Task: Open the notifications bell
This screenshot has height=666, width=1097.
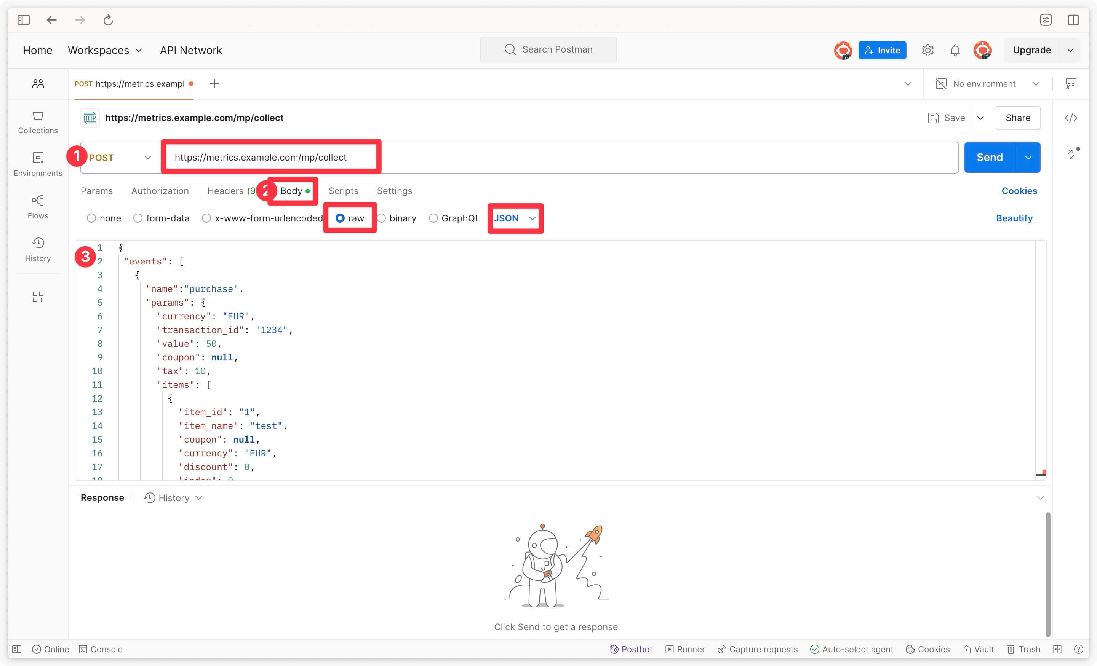Action: pos(955,50)
